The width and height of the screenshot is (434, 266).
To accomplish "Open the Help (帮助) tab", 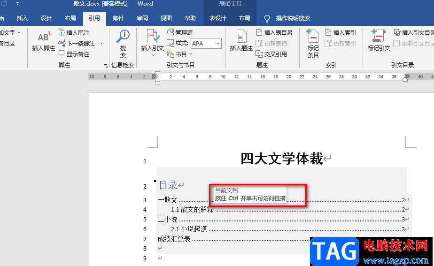I will click(x=190, y=18).
